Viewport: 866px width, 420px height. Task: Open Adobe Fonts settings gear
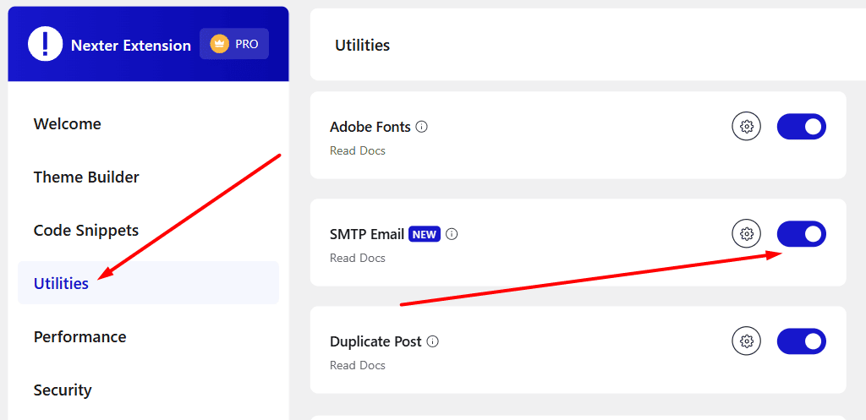[746, 127]
